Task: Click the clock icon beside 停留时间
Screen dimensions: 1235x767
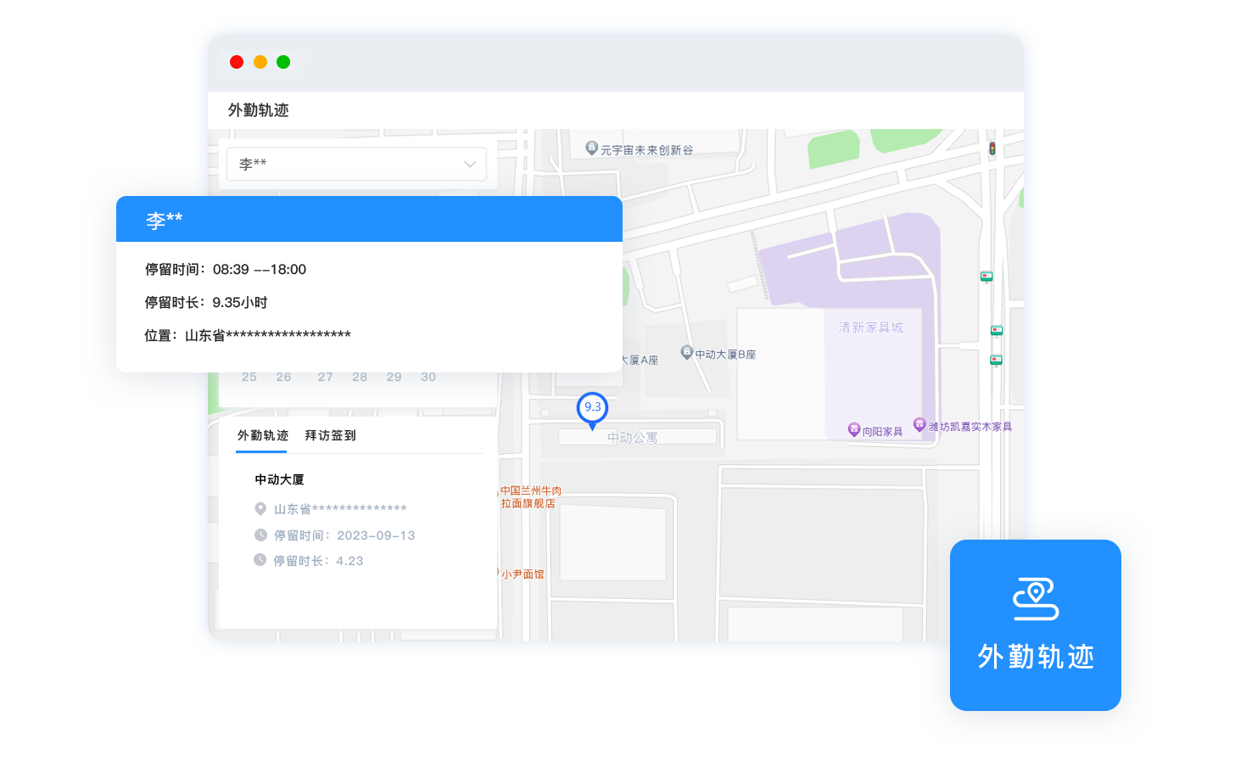Action: 260,535
